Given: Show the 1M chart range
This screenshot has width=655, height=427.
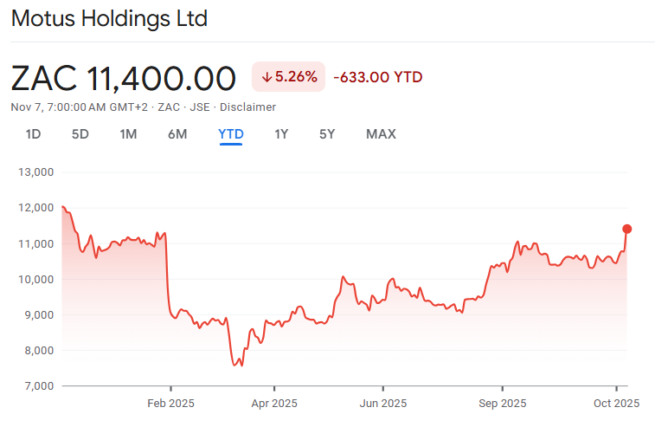Looking at the screenshot, I should click(x=128, y=134).
